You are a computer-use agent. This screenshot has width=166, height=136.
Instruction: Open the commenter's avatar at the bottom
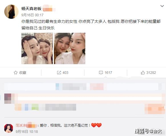(x=9, y=128)
